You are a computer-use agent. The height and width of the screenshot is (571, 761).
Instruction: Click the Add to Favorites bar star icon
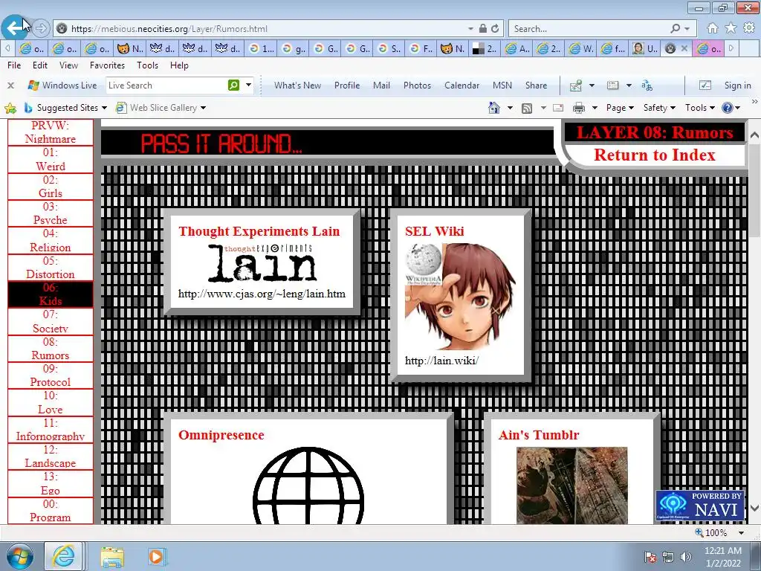(10, 108)
